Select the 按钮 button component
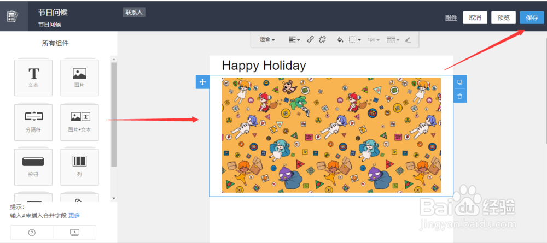Viewport: 547px width, 243px height. (33, 167)
